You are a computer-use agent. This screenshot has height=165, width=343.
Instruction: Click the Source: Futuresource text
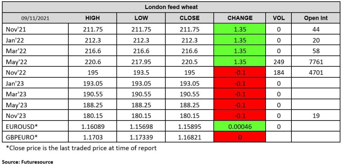28,162
